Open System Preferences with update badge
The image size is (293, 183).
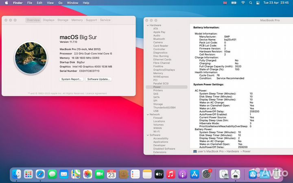[207, 174]
